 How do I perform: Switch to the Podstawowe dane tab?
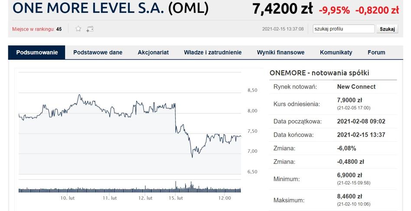pyautogui.click(x=98, y=52)
